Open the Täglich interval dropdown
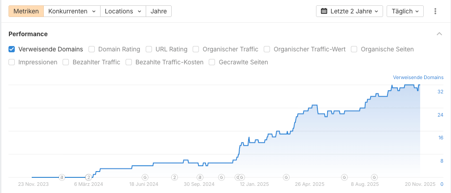The width and height of the screenshot is (451, 193). pyautogui.click(x=405, y=11)
